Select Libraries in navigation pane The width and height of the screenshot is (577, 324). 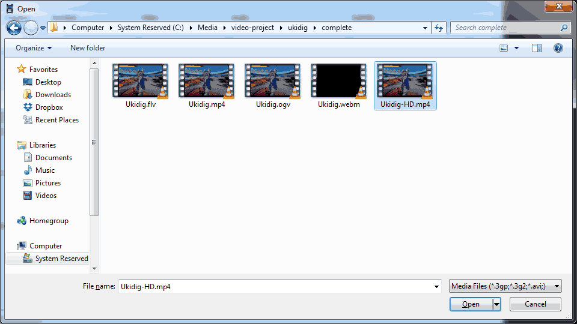pyautogui.click(x=43, y=145)
